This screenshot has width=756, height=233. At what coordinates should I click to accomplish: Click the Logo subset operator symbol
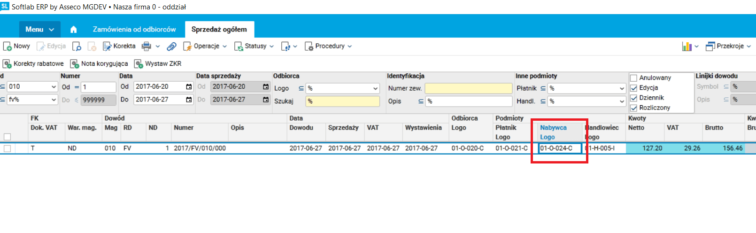[x=301, y=88]
